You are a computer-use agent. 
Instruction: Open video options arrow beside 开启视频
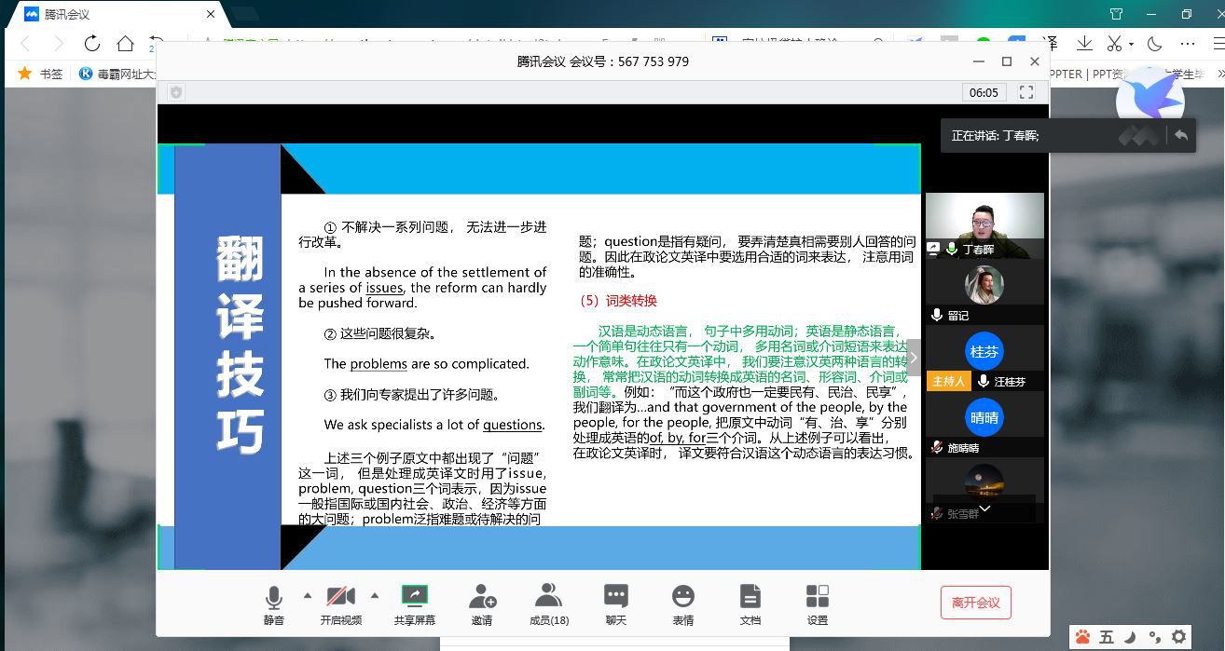coord(375,596)
